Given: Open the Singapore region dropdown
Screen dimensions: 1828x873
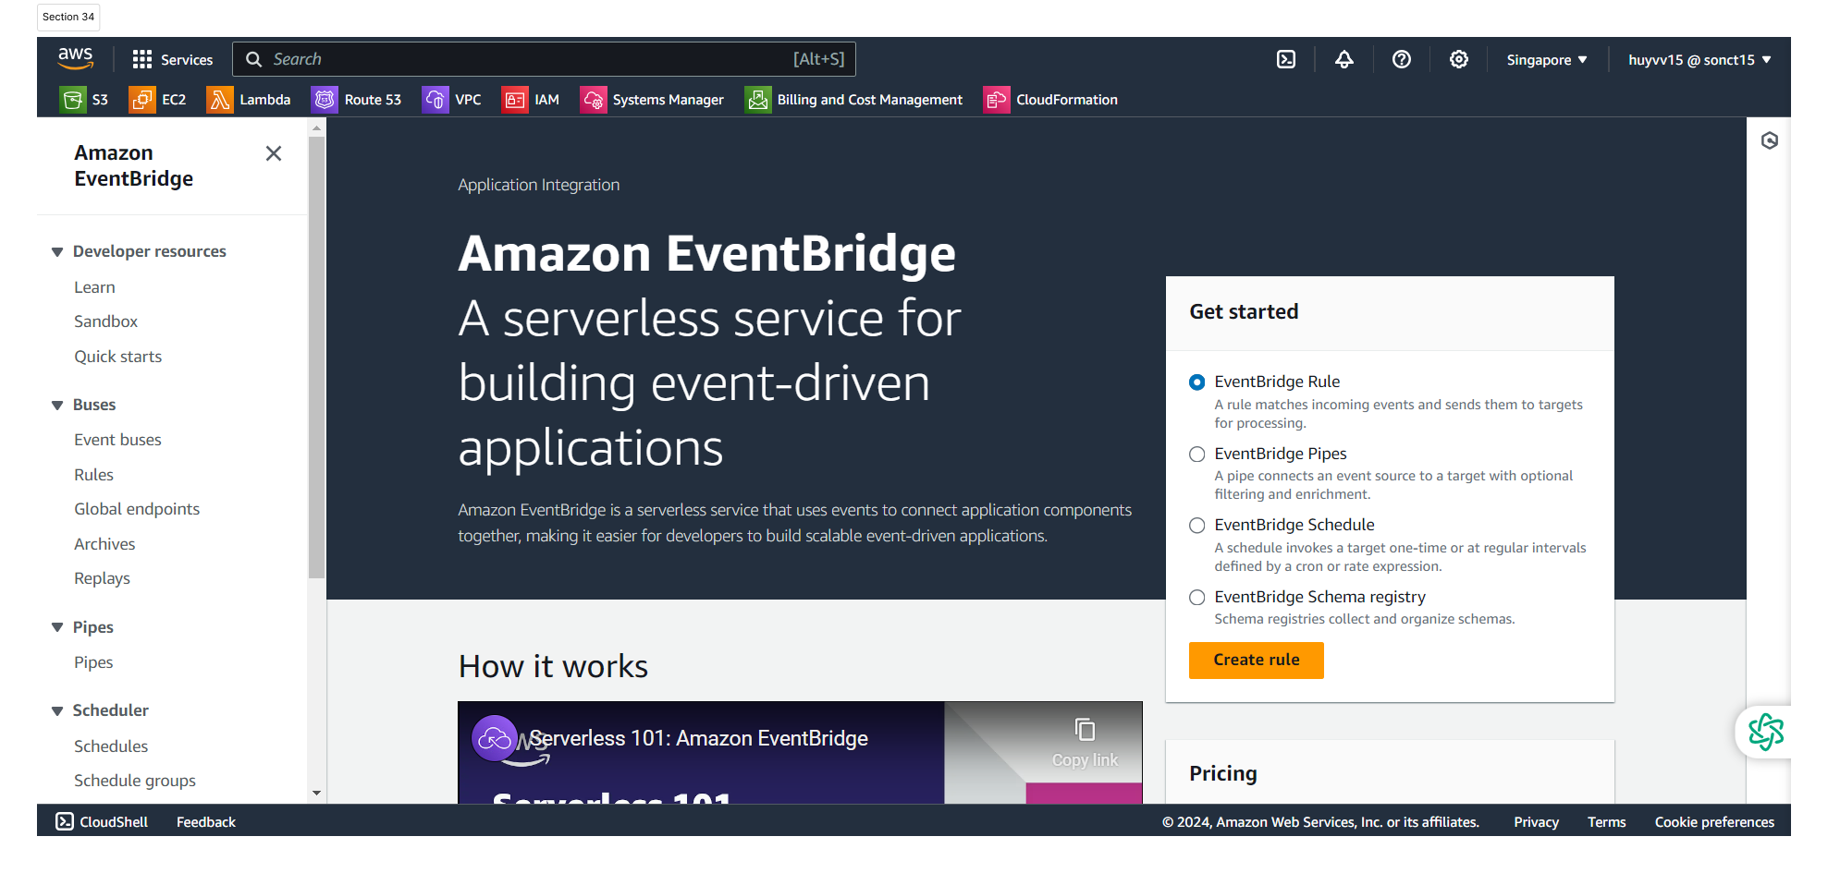Looking at the screenshot, I should coord(1547,60).
